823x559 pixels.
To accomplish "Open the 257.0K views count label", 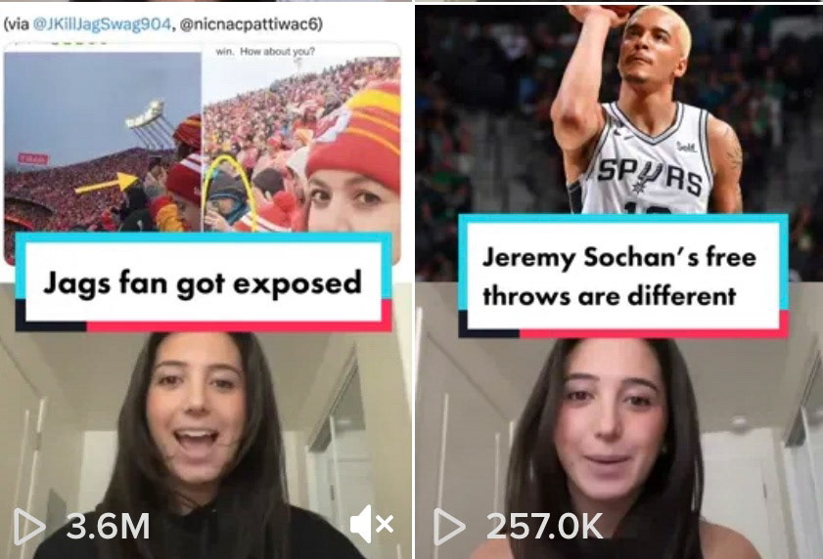I will pos(544,526).
